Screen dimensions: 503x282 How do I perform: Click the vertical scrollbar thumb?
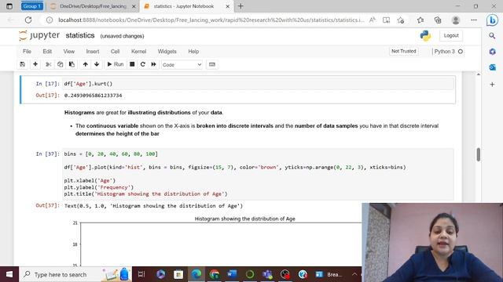click(x=479, y=154)
